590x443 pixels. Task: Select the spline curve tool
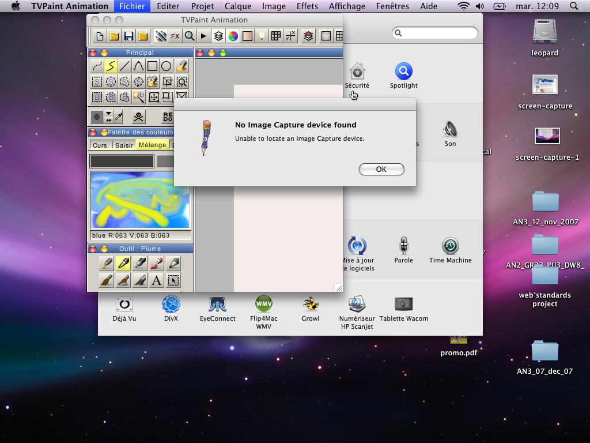pos(138,66)
